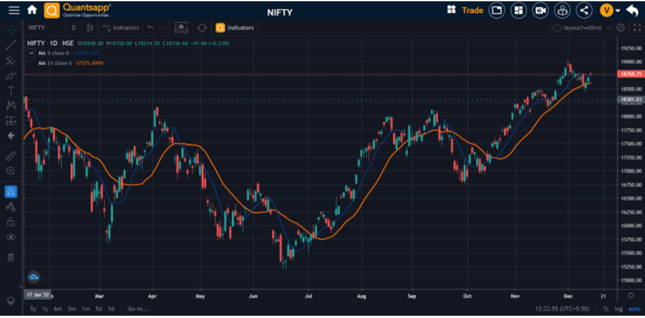The height and width of the screenshot is (318, 645).
Task: Collapse the MA 9 indicator legend
Action: [x=31, y=53]
